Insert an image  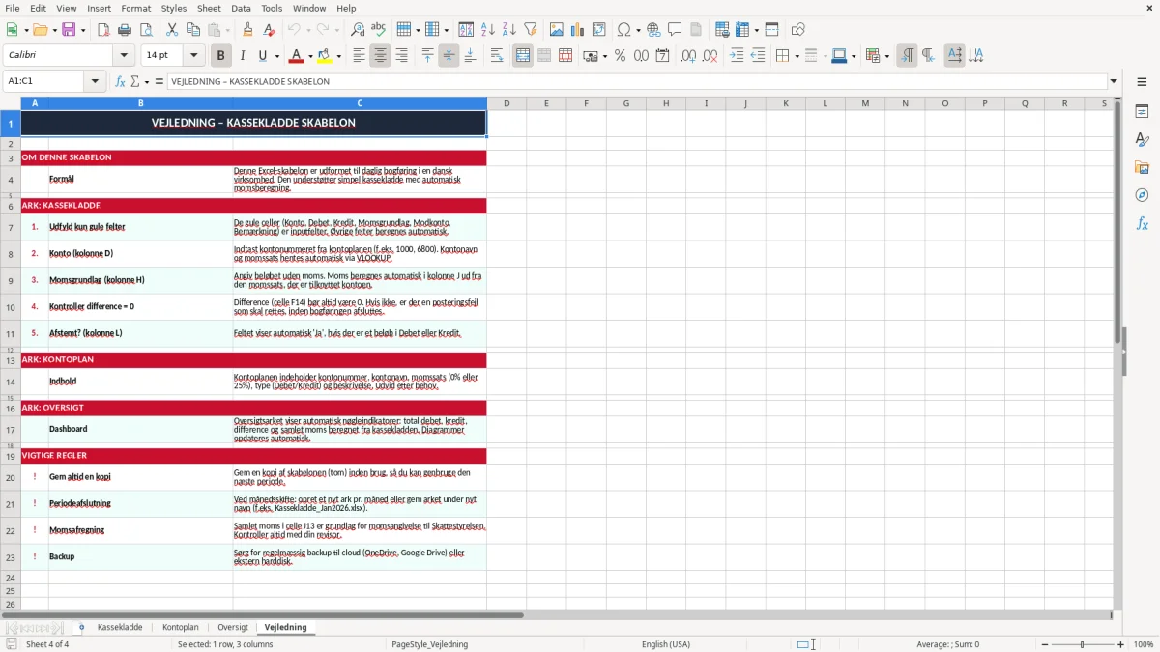tap(557, 29)
